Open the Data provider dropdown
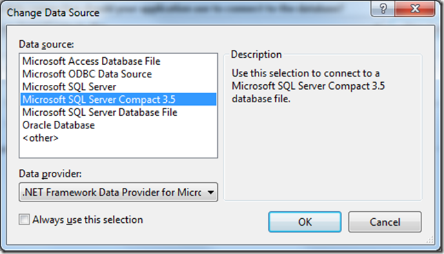 click(119, 192)
